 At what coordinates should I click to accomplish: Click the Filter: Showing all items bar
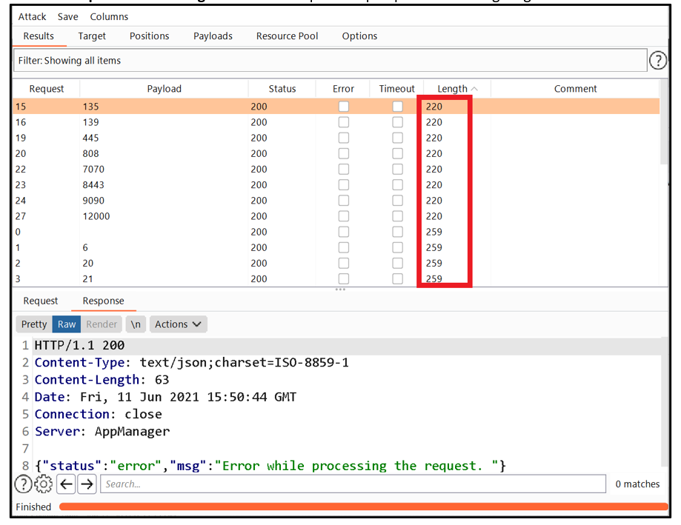(x=330, y=60)
